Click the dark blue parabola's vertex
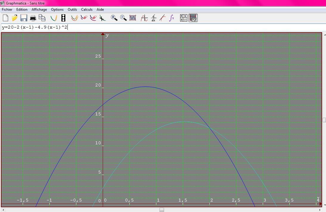 pyautogui.click(x=145, y=87)
